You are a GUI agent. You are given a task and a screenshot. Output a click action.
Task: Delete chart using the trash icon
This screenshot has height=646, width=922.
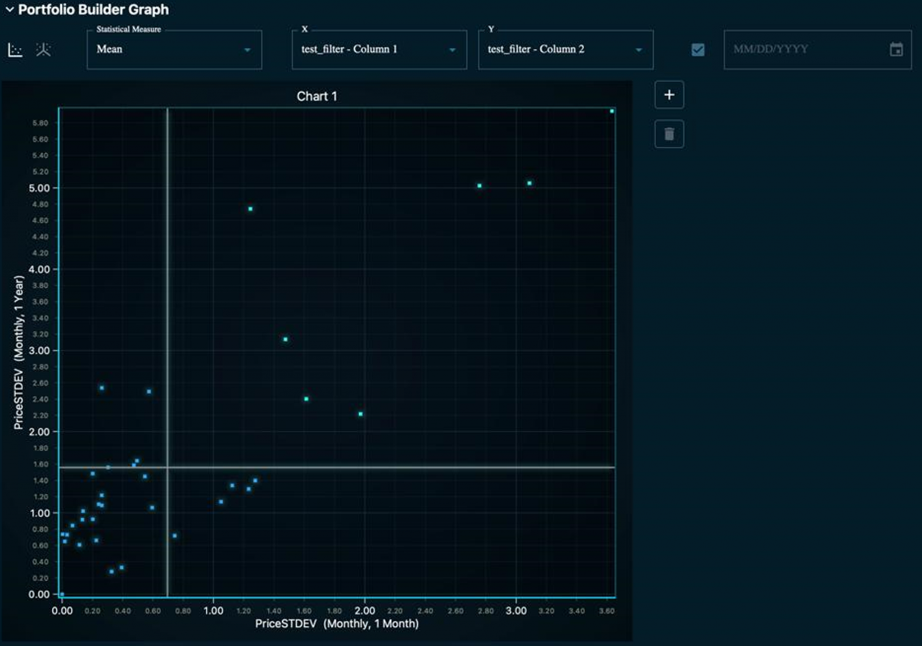[x=669, y=134]
